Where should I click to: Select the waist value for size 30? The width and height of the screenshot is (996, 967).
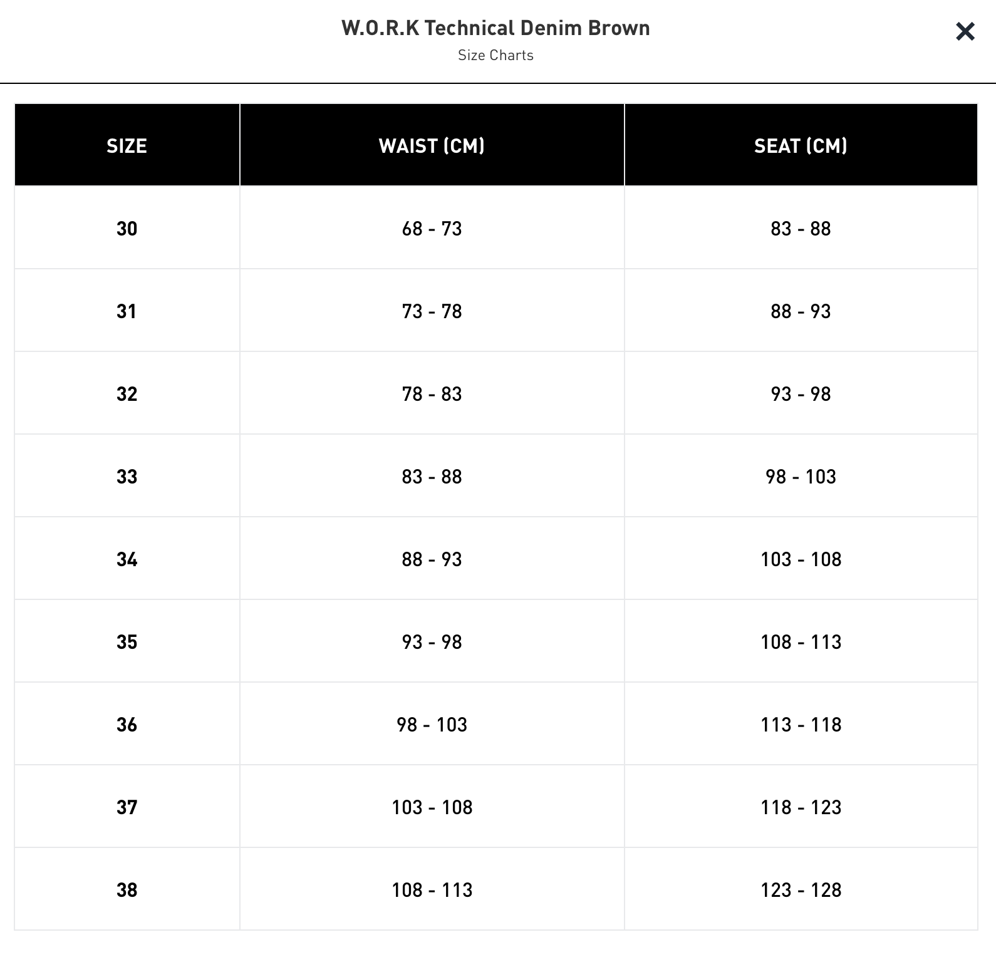pos(432,229)
